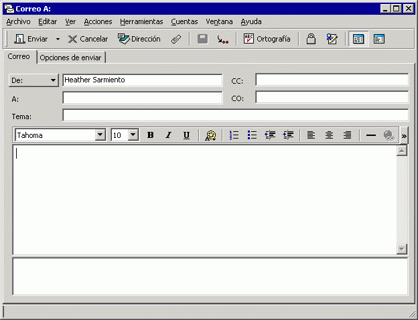Click the CC: field
The image size is (418, 320).
coord(332,80)
